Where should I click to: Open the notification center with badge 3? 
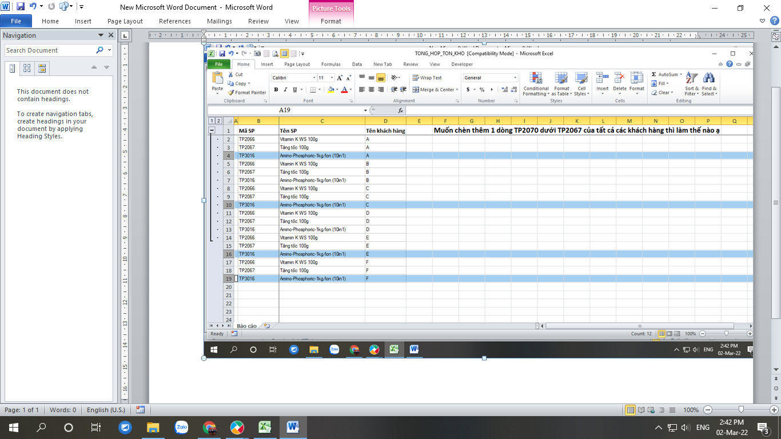pos(763,428)
